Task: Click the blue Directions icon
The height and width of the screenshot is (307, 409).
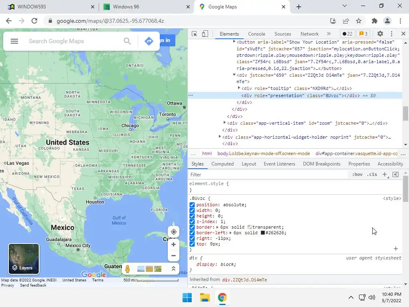Action: pos(149,41)
